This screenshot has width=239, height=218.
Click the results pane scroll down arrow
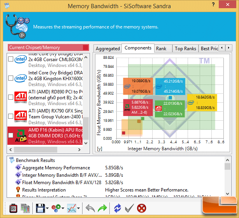tap(228, 193)
